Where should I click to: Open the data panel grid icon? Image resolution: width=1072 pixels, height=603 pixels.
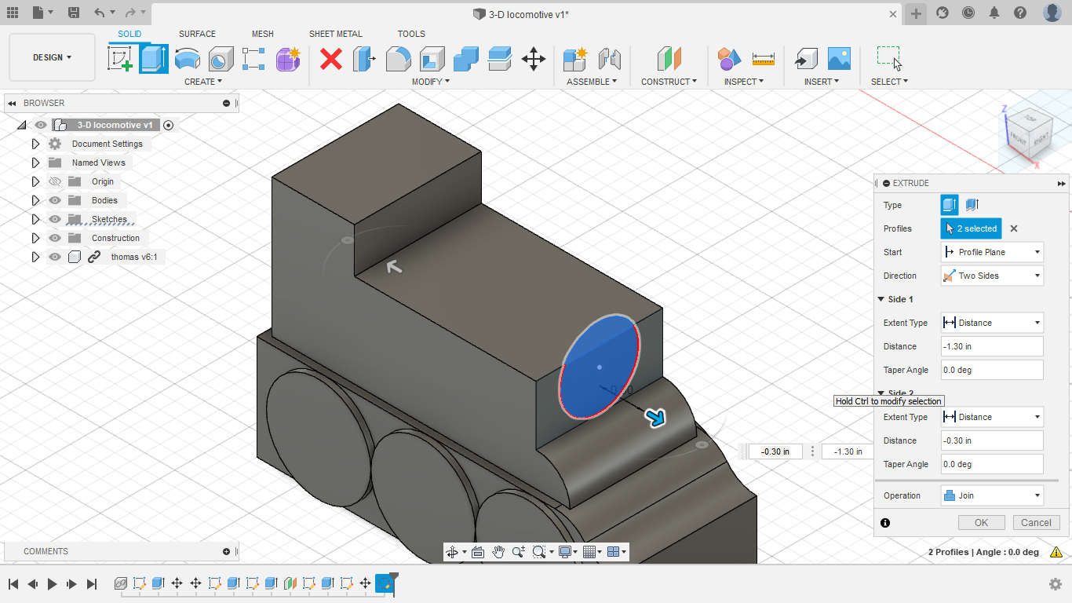(x=13, y=13)
